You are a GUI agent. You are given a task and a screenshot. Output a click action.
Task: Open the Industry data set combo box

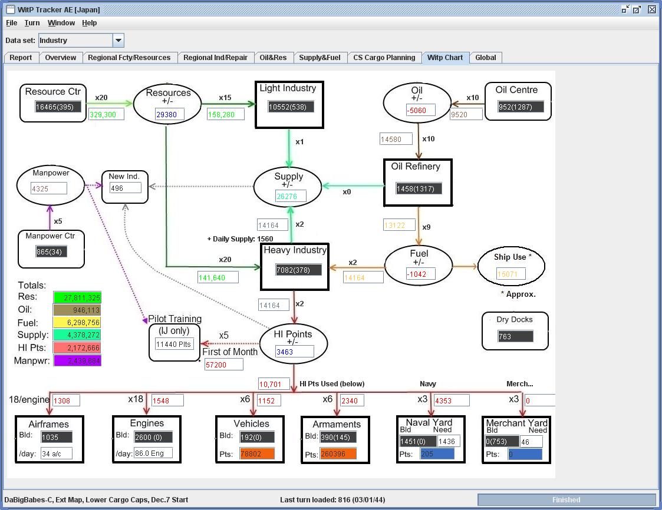(81, 41)
